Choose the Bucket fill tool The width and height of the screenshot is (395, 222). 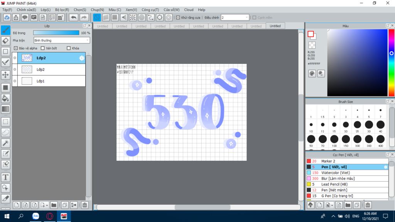(5, 98)
